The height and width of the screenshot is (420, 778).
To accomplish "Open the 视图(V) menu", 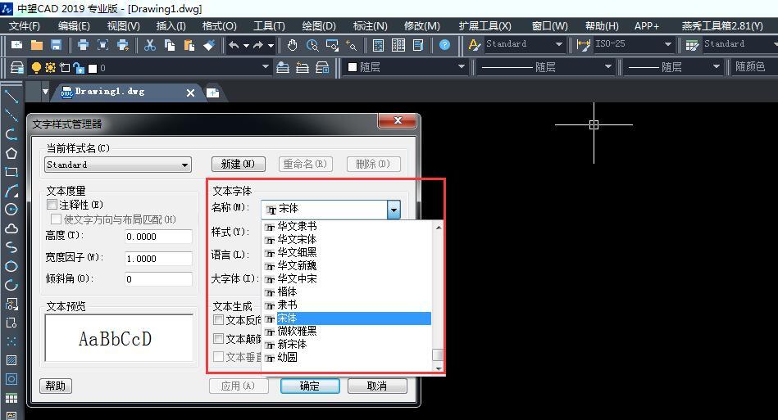I will [123, 25].
